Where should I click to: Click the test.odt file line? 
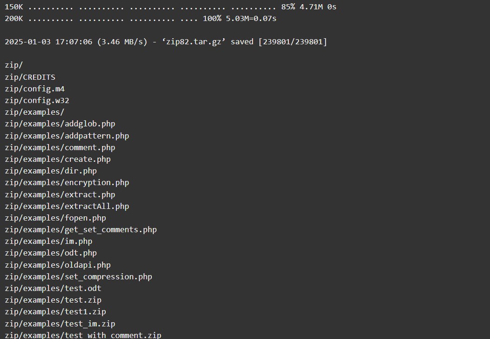point(53,288)
